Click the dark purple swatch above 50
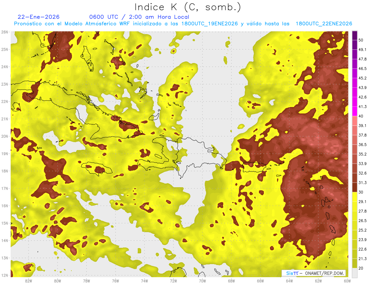Image resolution: width=369 pixels, height=285 pixels. click(x=355, y=35)
